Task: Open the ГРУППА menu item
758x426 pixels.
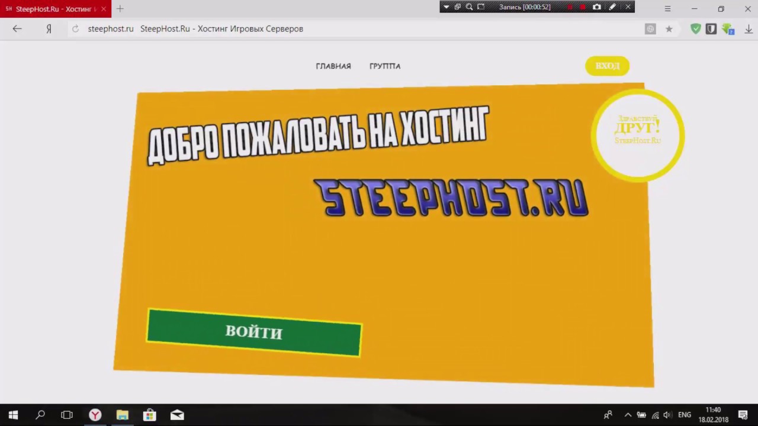Action: (x=385, y=66)
